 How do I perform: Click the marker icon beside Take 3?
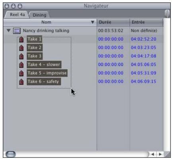[21, 56]
